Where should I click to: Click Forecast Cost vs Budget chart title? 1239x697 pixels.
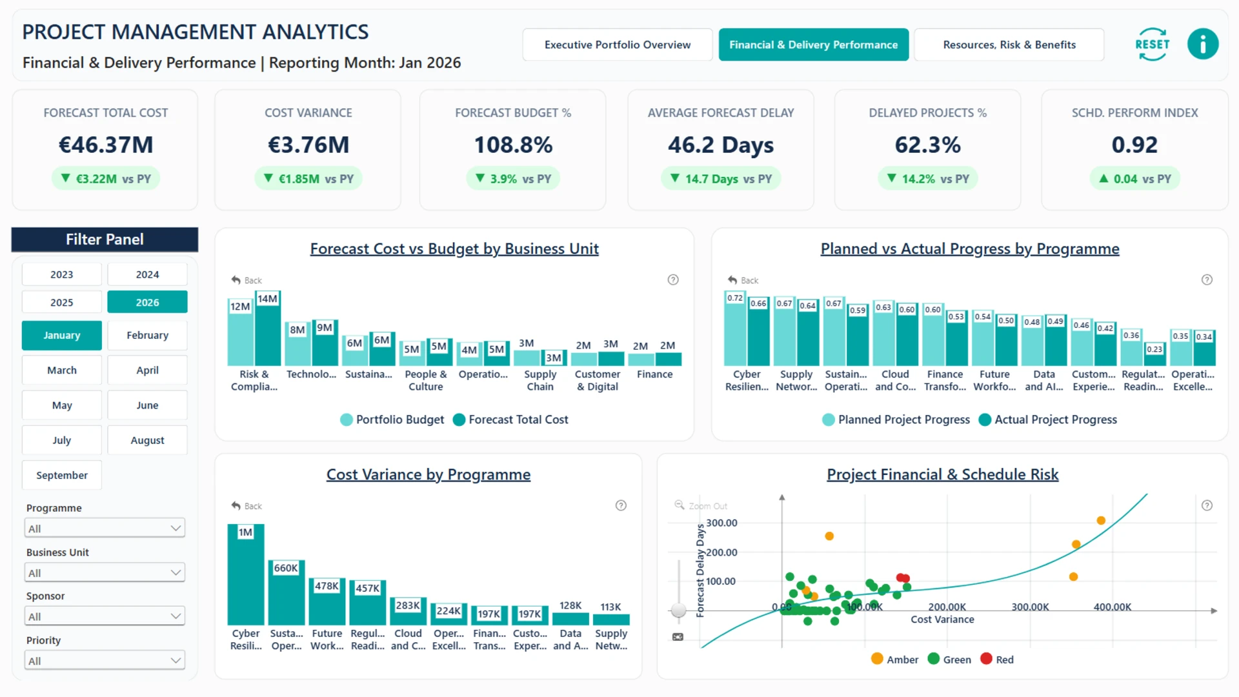click(x=454, y=248)
